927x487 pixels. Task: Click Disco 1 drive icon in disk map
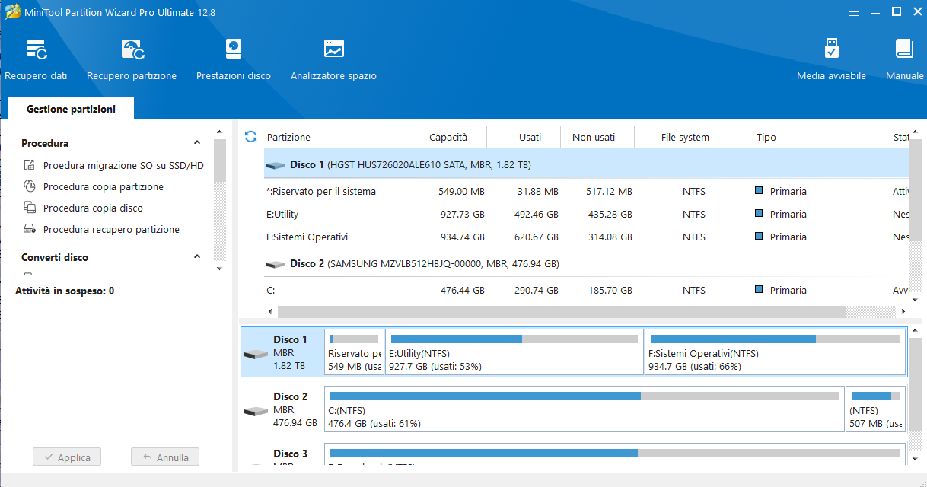256,355
